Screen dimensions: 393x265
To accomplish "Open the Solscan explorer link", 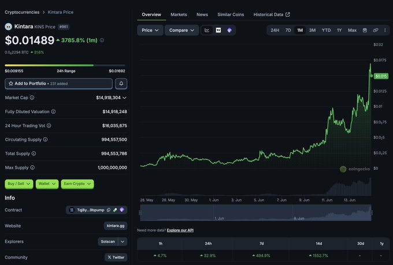I will coord(107,242).
